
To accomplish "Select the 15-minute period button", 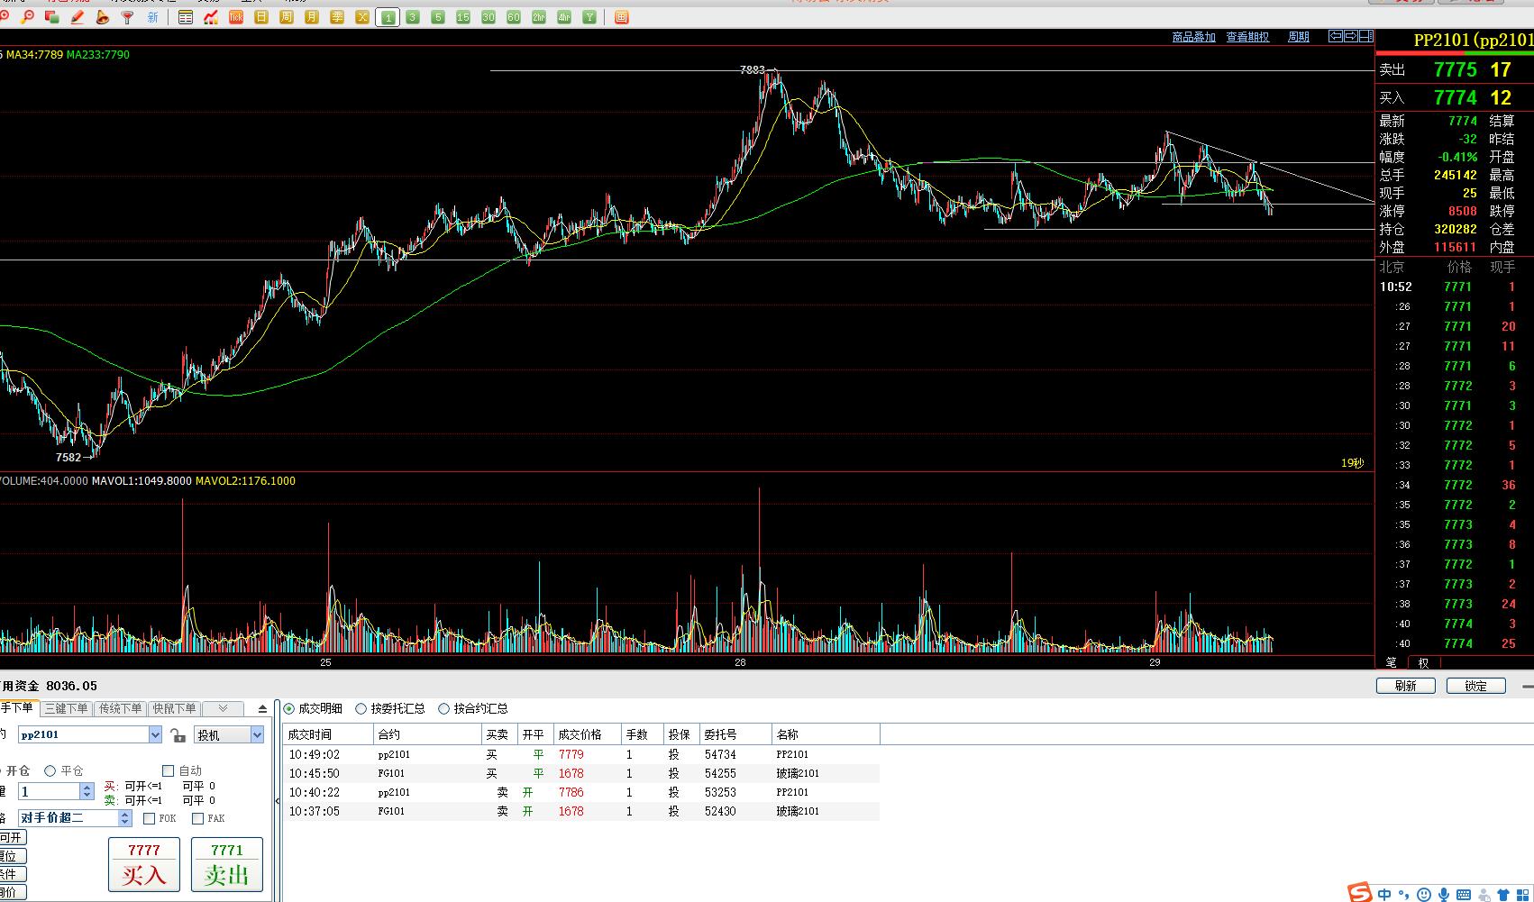I will (x=463, y=17).
